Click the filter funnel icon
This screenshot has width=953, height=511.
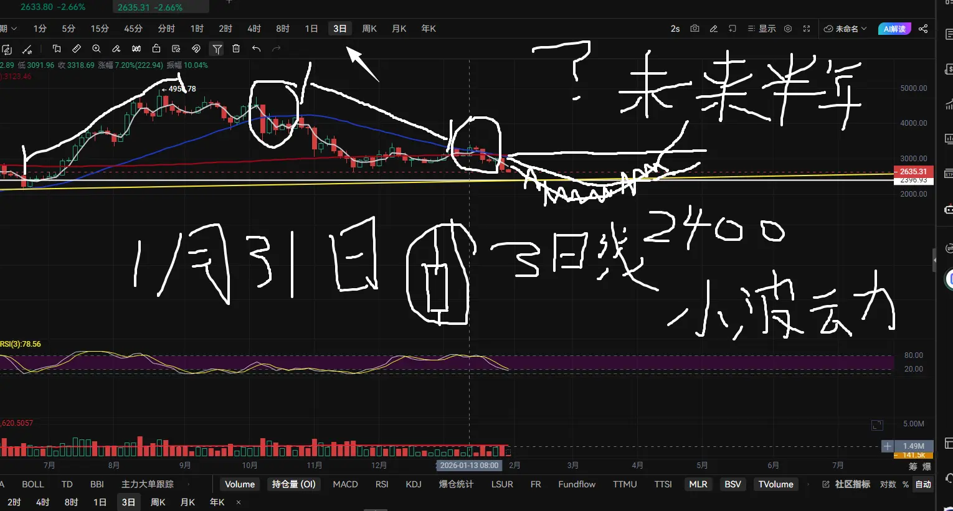tap(217, 49)
